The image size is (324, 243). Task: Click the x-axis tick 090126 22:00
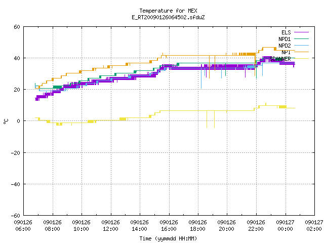tap(256, 226)
